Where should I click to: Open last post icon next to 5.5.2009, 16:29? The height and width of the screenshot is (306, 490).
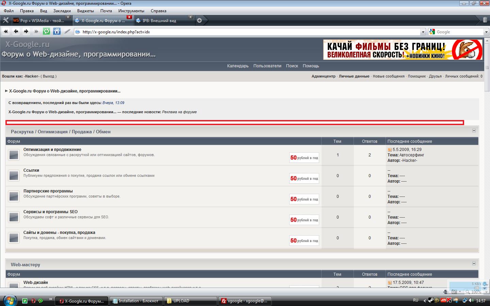click(390, 150)
